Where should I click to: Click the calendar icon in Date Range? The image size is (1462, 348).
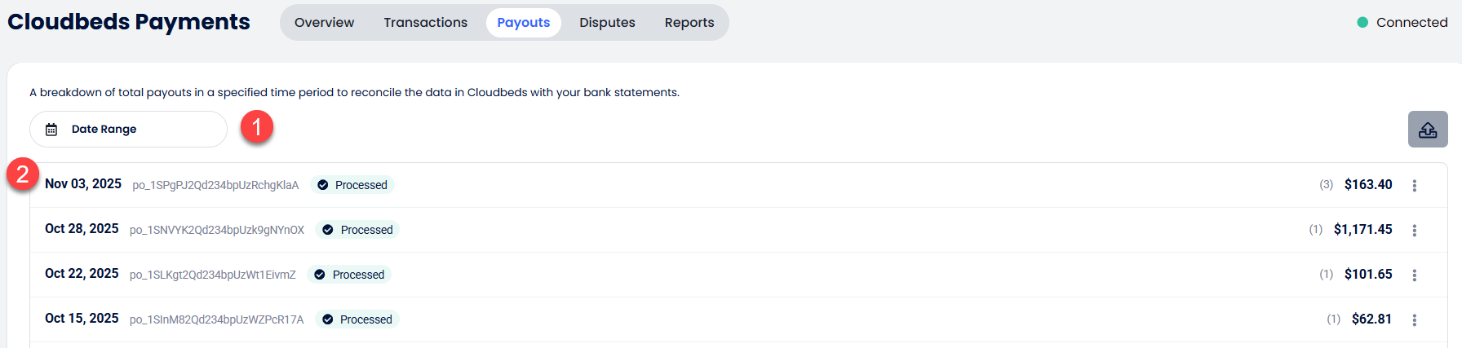[51, 130]
